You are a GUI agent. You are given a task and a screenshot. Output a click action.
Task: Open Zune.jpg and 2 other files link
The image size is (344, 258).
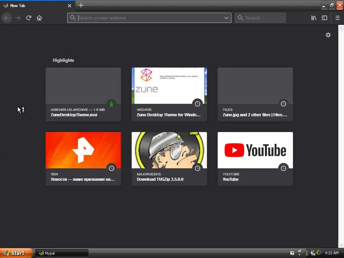(x=255, y=115)
